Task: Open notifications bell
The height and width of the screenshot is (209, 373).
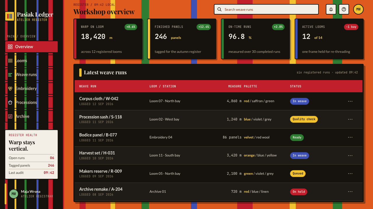Action: point(331,9)
